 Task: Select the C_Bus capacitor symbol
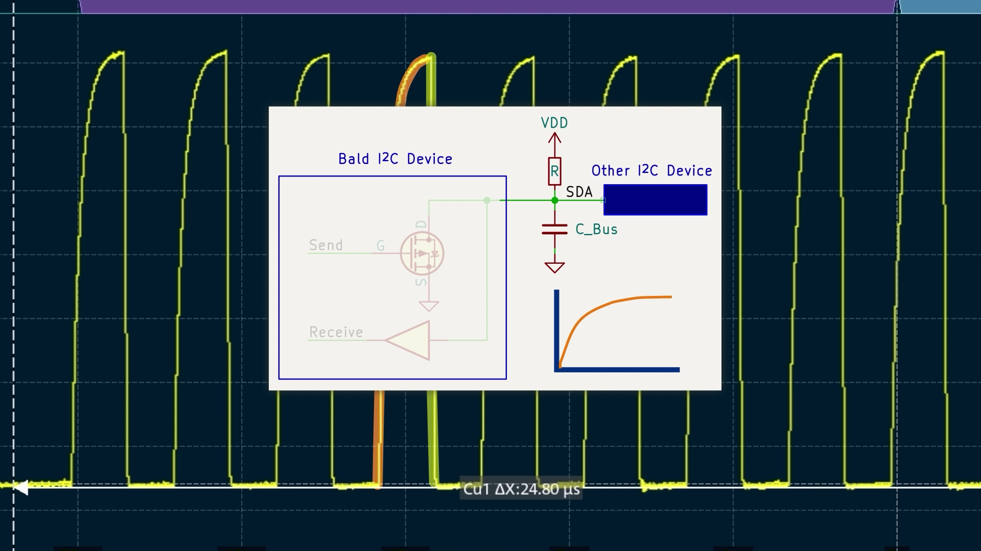554,229
